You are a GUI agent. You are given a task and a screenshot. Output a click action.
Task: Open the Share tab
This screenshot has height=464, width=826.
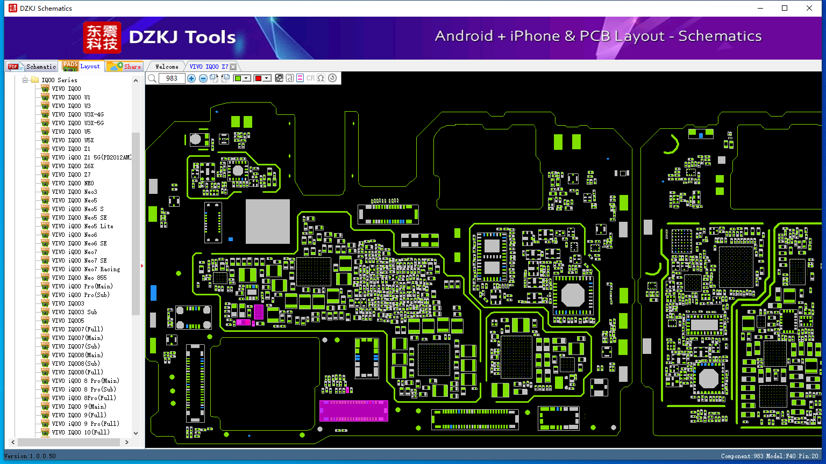(124, 67)
